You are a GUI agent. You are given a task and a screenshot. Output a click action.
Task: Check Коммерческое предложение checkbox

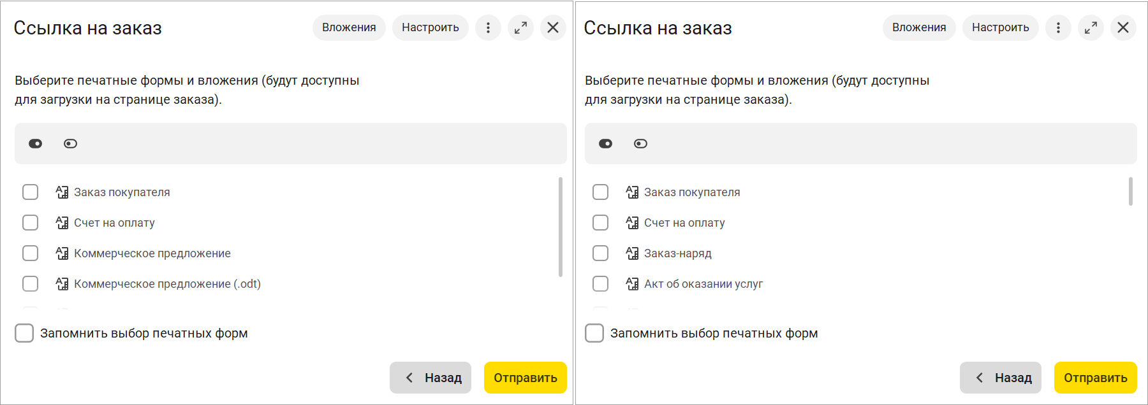point(30,253)
